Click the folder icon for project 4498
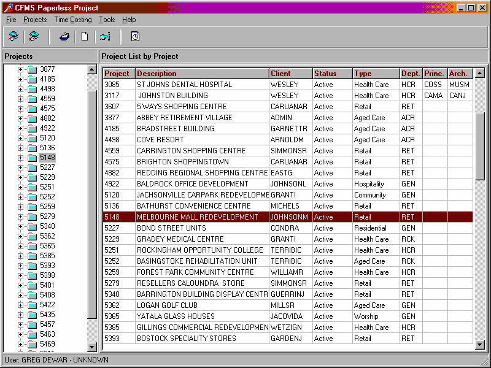This screenshot has width=491, height=368. [32, 90]
